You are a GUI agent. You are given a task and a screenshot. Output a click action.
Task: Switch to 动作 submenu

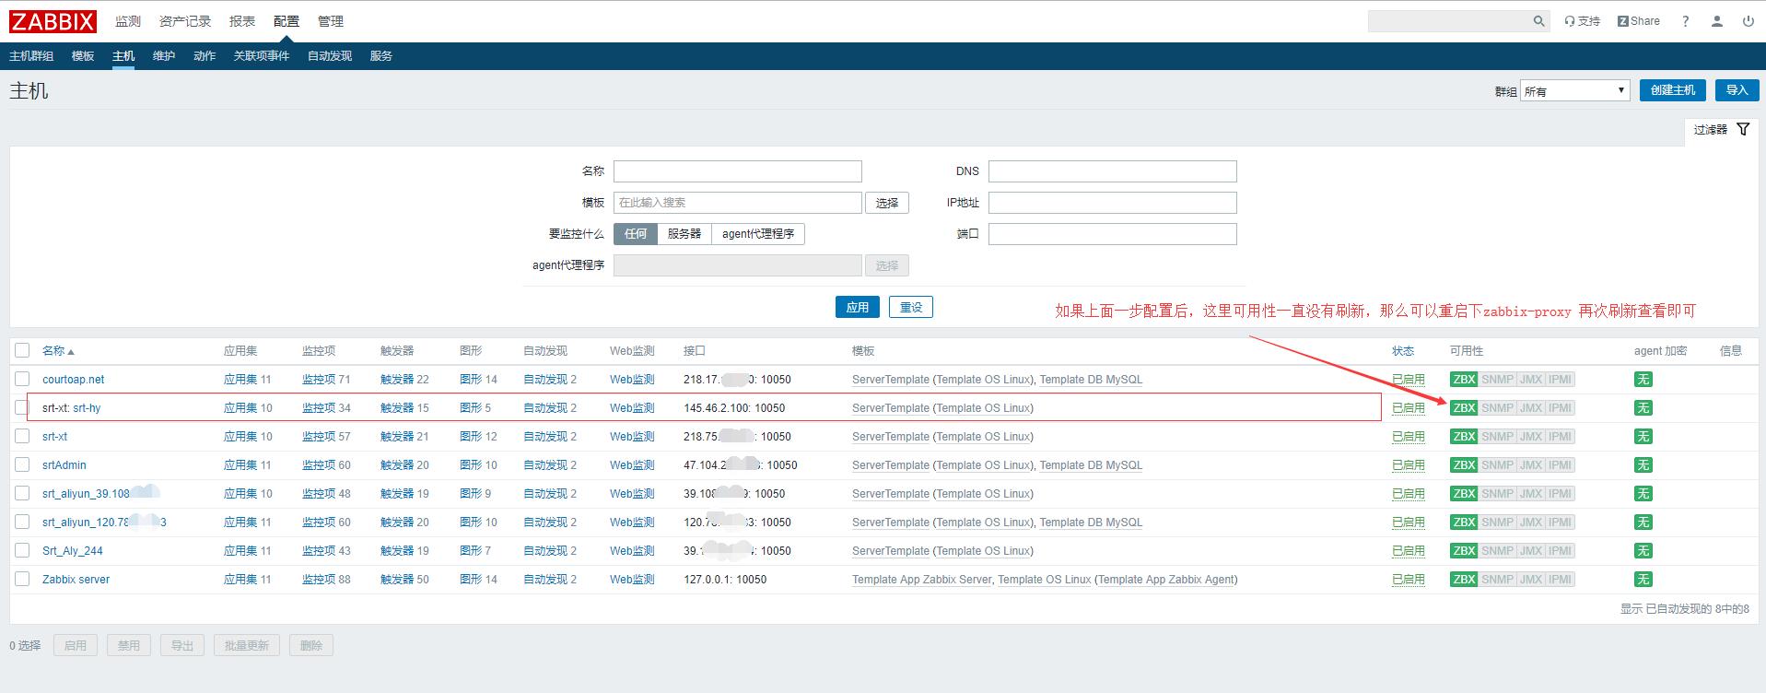pos(205,56)
